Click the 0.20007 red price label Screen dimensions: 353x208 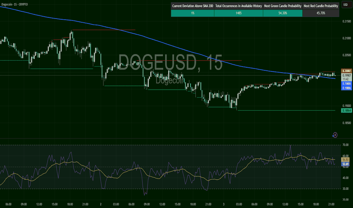(347, 71)
